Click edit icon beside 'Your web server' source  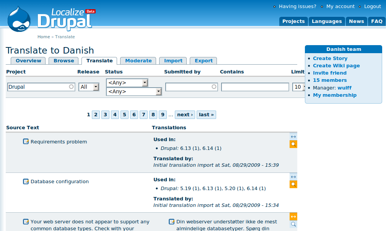26,221
